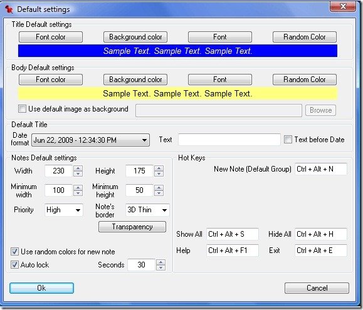Click the Default Title Text field

point(229,140)
